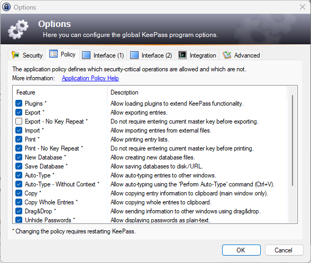Screen dimensions: 311x263
Task: Click the policy list vertical scrollbar
Action: point(292,140)
